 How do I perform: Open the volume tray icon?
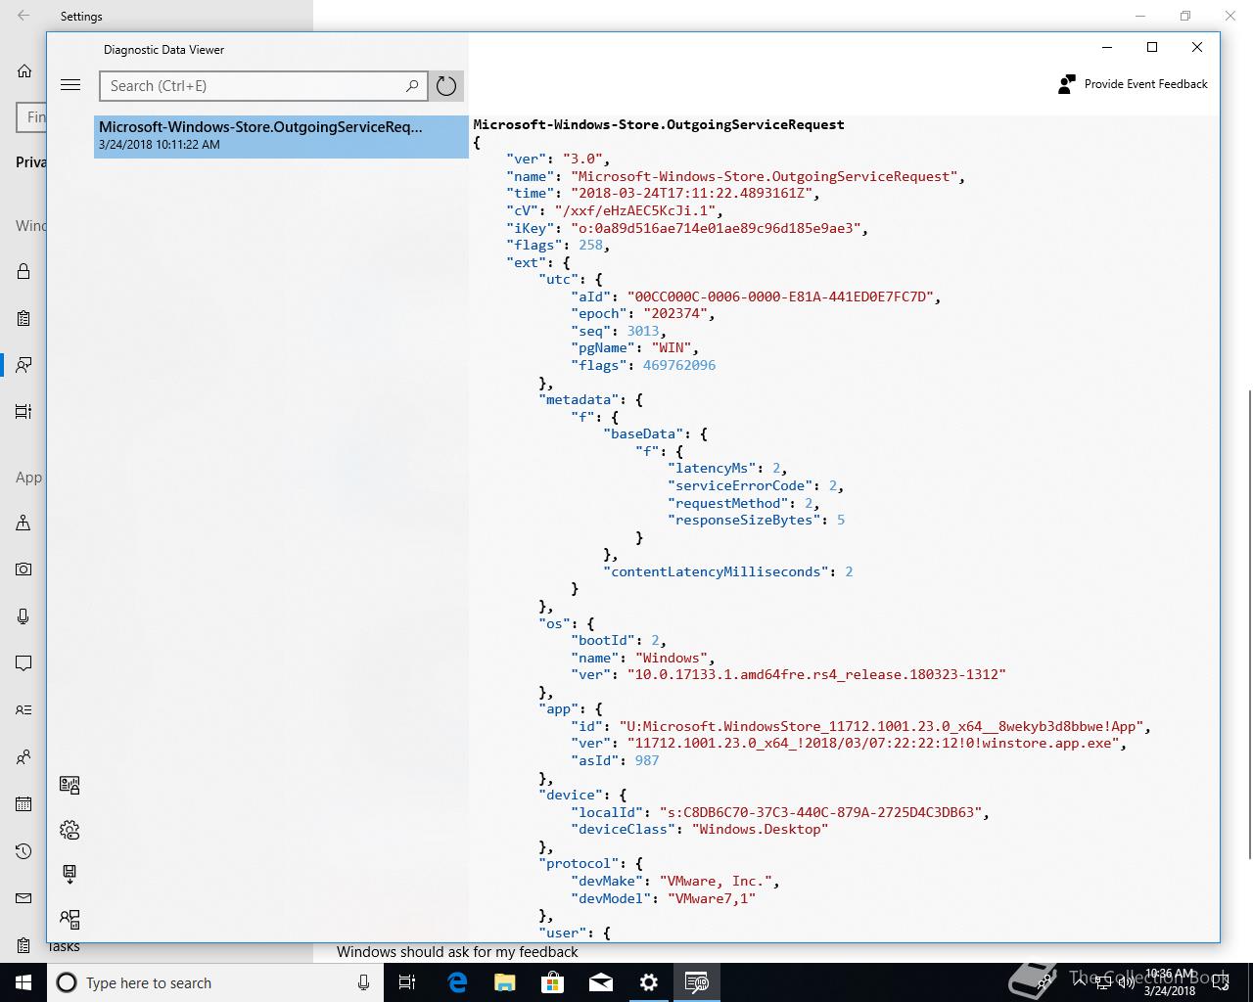1127,982
